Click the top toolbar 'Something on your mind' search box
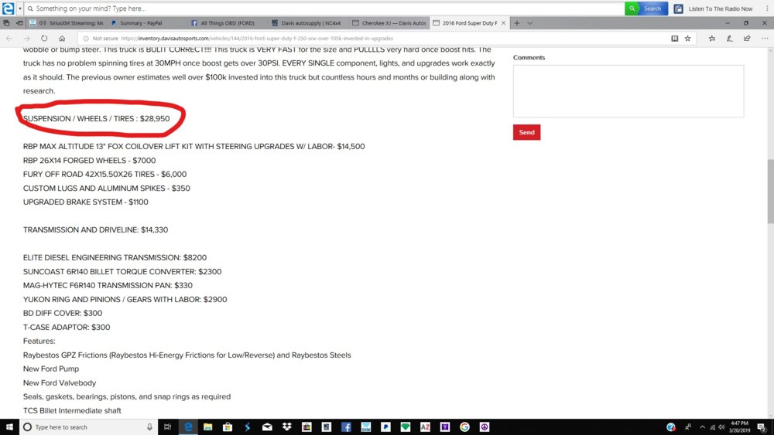The image size is (774, 435). point(324,8)
